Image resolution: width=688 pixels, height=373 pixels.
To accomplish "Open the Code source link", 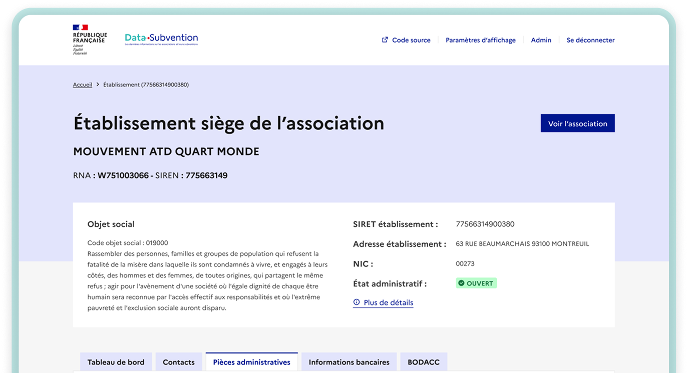I will click(x=411, y=40).
